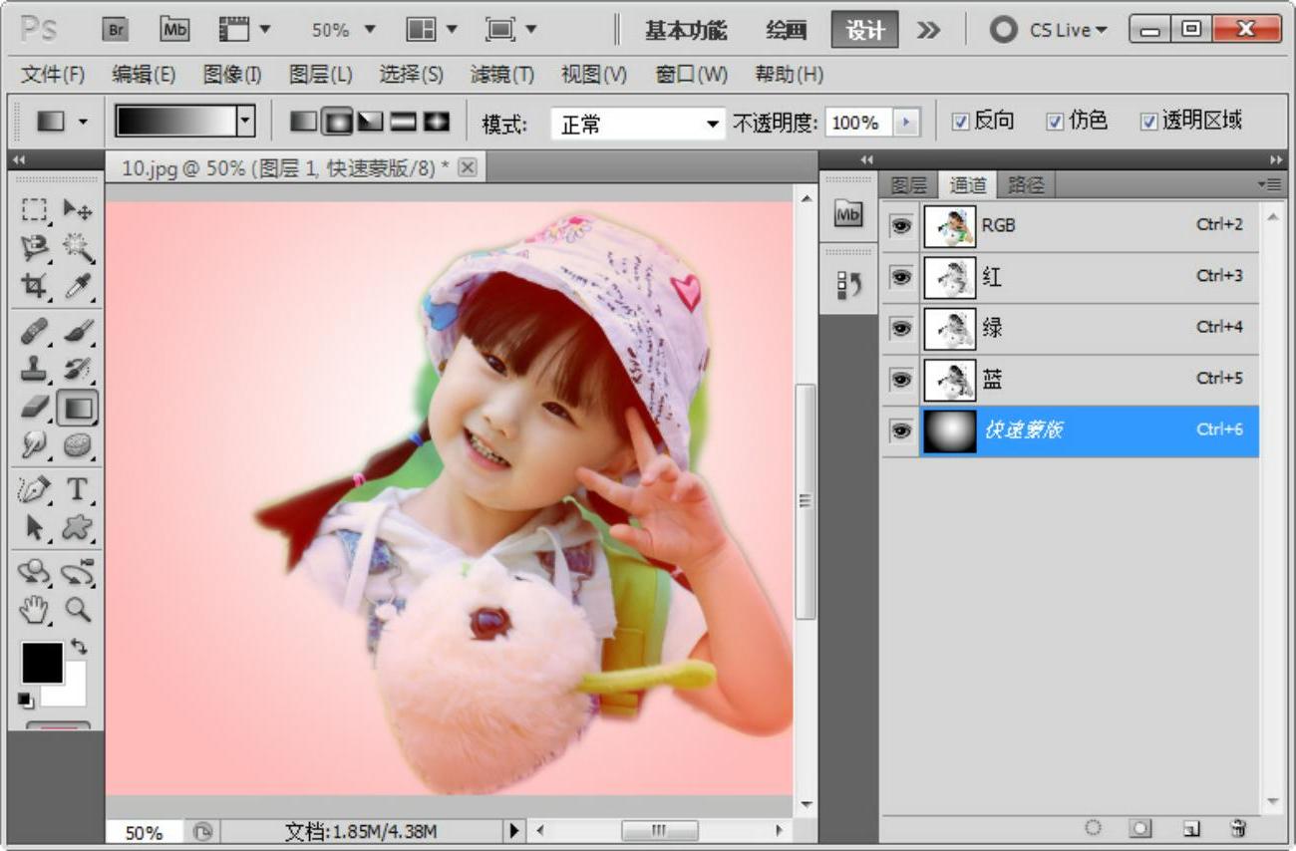Select the Horizontal Type tool
1296x851 pixels.
pyautogui.click(x=78, y=488)
